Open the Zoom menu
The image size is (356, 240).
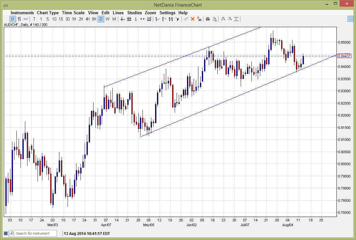click(x=150, y=13)
